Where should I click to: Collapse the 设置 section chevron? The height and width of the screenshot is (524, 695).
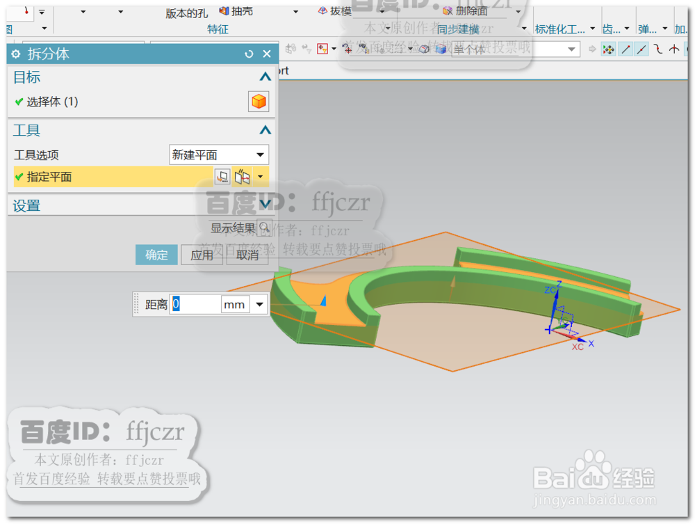265,204
